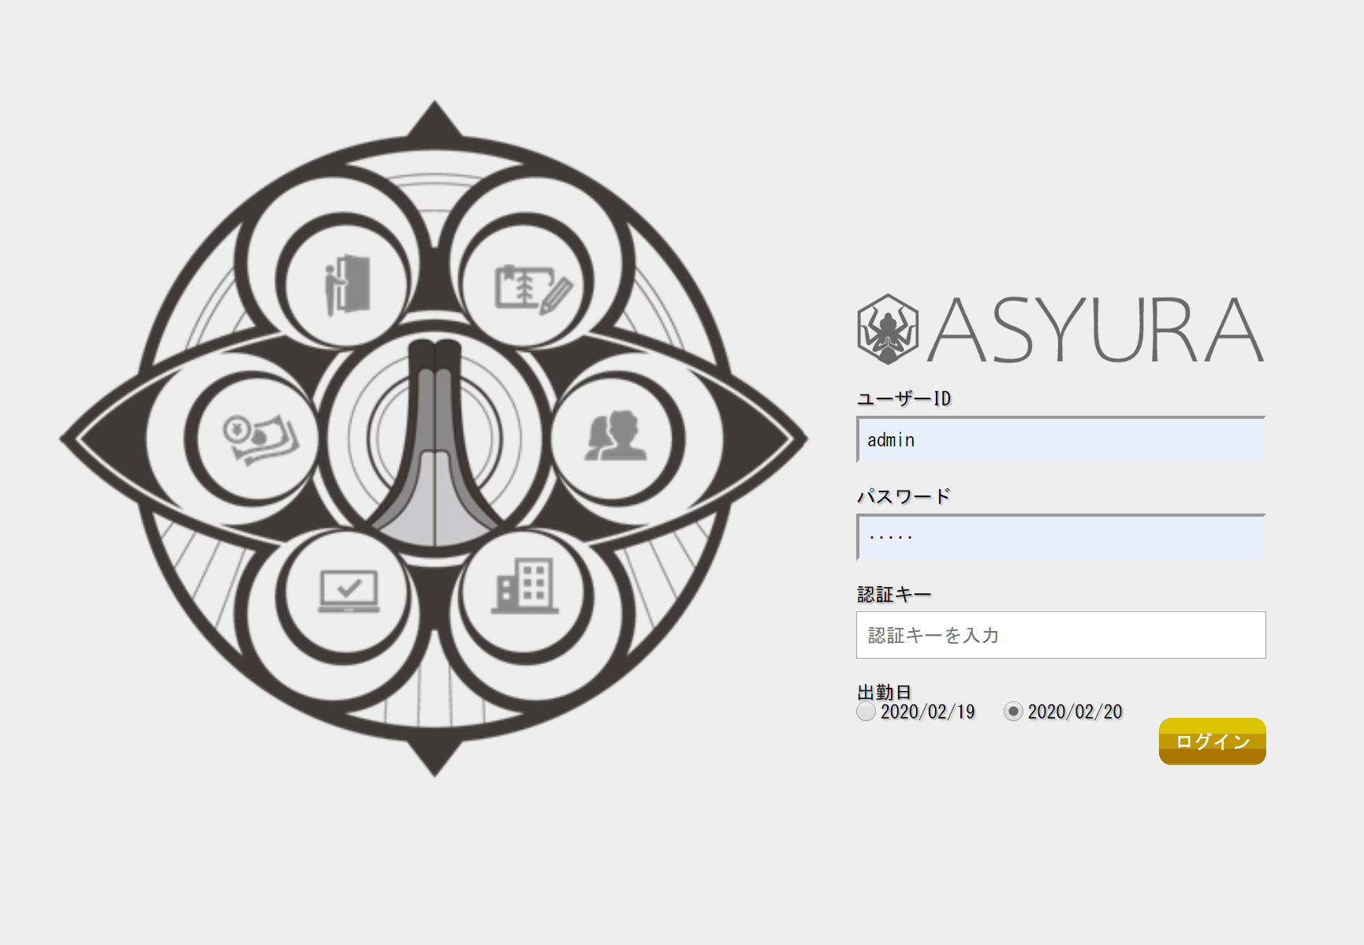Focus the ユーザーID field containing admin
Viewport: 1364px width, 945px height.
[x=1061, y=439]
